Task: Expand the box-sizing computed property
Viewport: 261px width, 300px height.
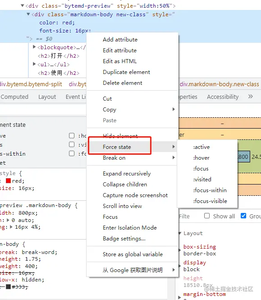Action: [x=179, y=250]
